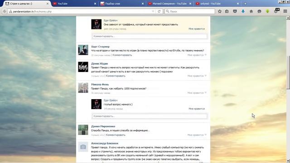Click Egor Epsikov's avatar in top reply
290x163 pixels.
pyautogui.click(x=97, y=24)
